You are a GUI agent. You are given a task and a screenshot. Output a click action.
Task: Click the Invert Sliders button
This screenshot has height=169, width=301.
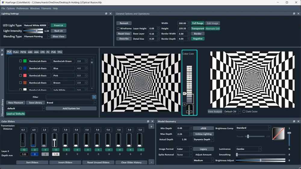[x=65, y=162]
